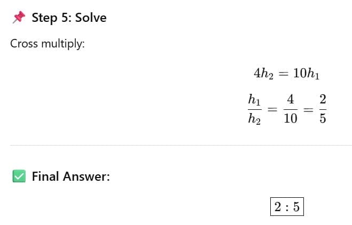Click the h₁ over h₂ fraction
This screenshot has height=225, width=352.
click(x=255, y=109)
